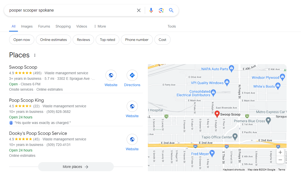Click the More places button
Viewport: 301px width, 178px height.
(x=76, y=167)
